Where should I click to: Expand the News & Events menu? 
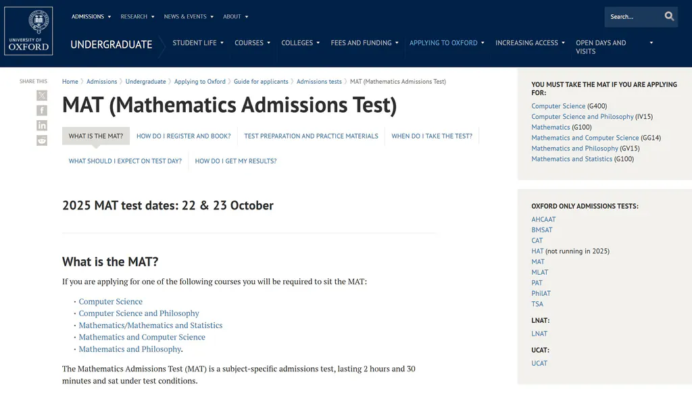click(x=189, y=17)
